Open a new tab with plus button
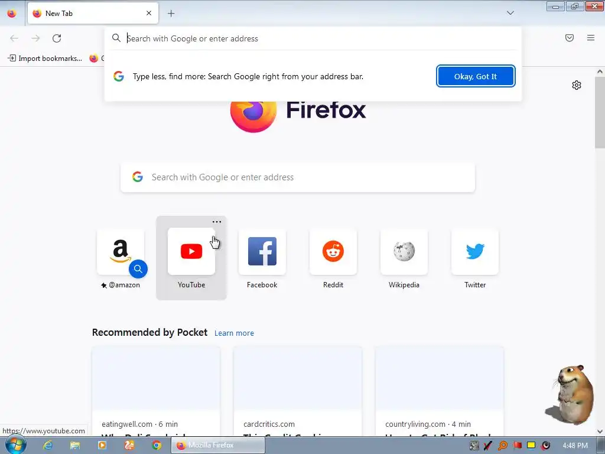 pyautogui.click(x=171, y=14)
